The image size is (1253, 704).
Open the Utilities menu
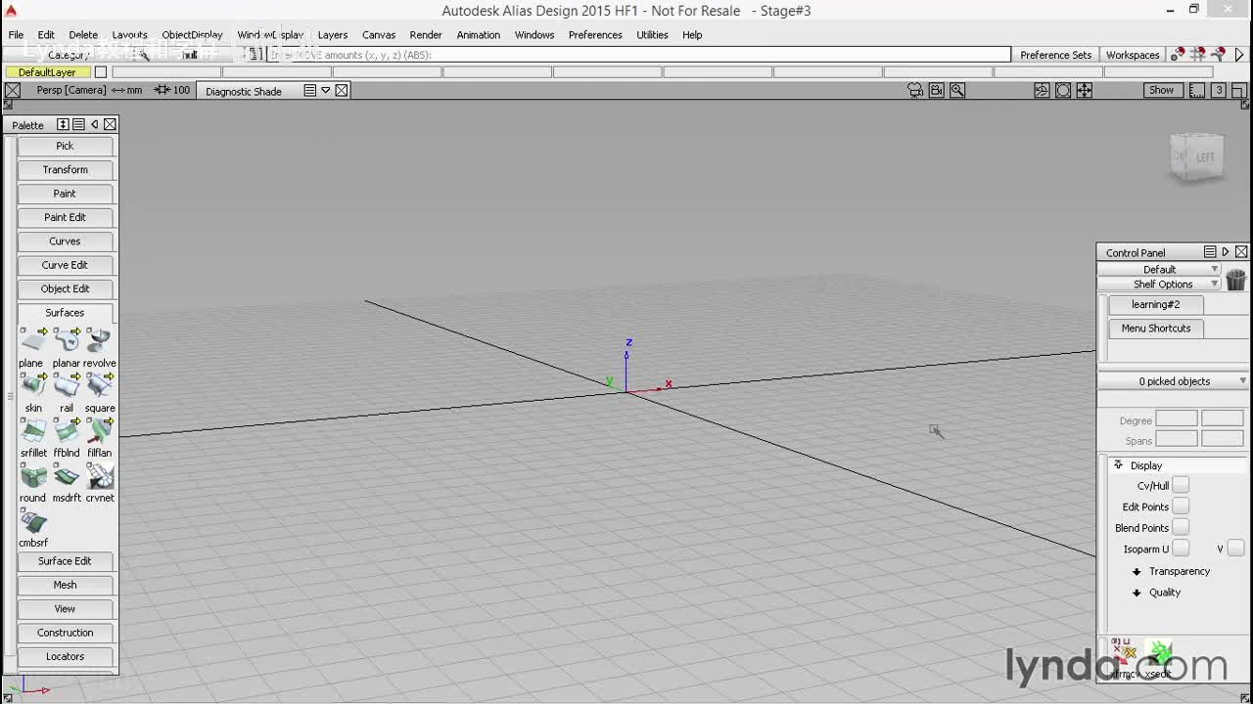point(652,34)
